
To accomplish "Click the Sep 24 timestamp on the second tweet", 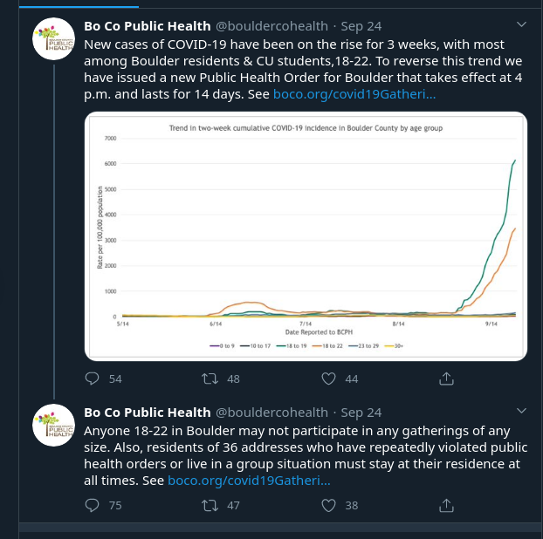I will (361, 412).
